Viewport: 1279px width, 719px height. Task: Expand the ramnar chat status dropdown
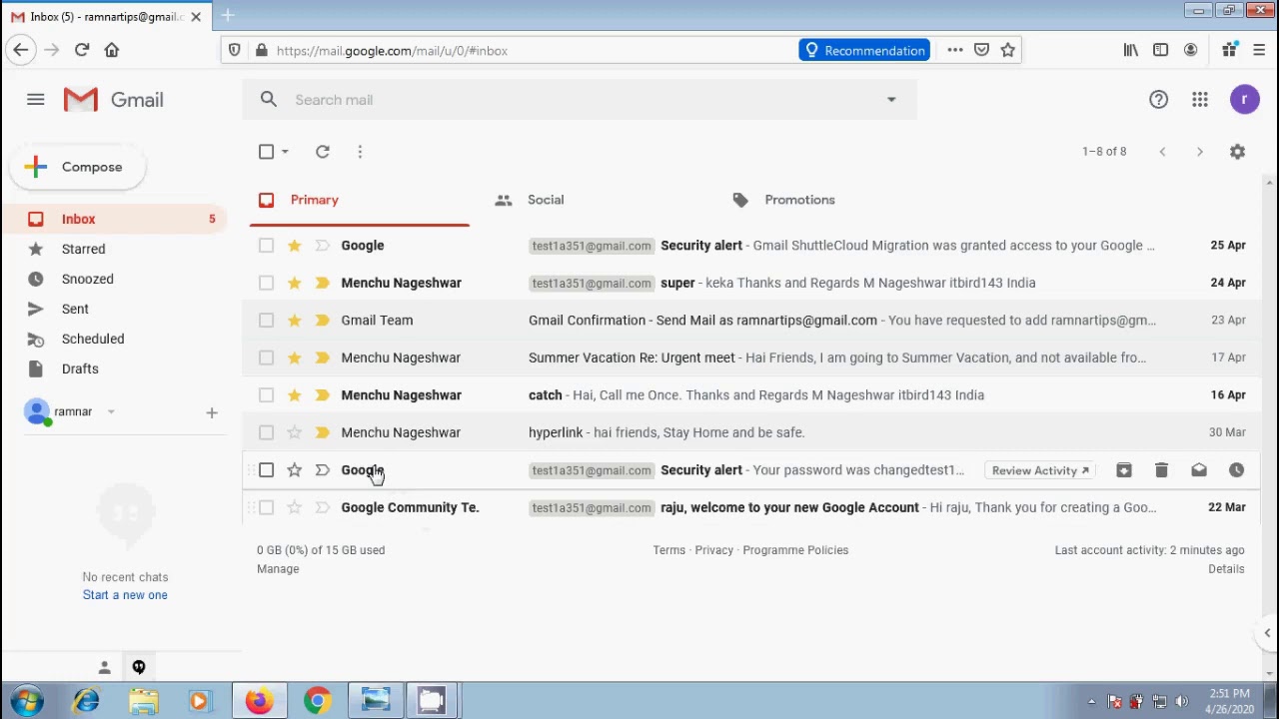tap(111, 411)
